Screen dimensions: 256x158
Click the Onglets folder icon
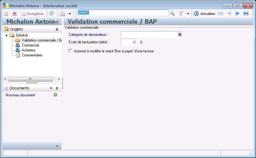[x=6, y=29]
